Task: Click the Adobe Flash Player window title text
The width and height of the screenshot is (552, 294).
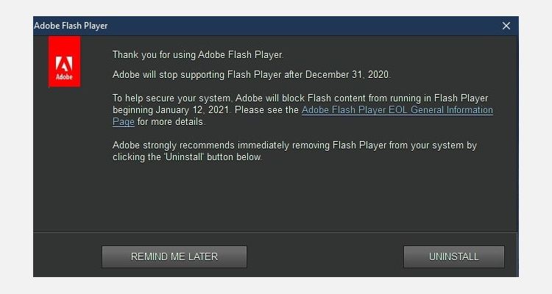Action: tap(71, 26)
